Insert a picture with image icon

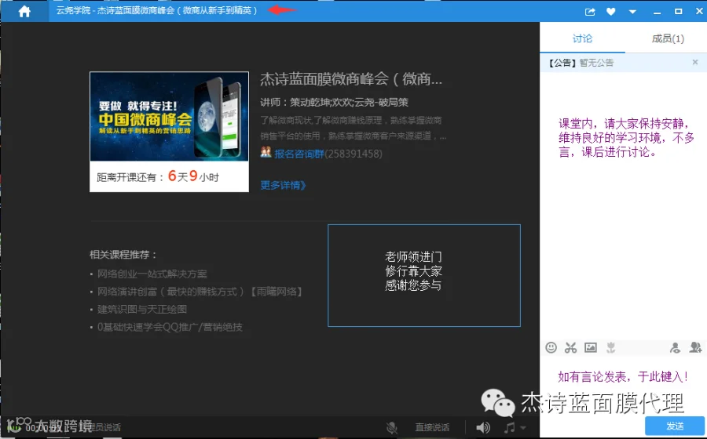point(591,347)
